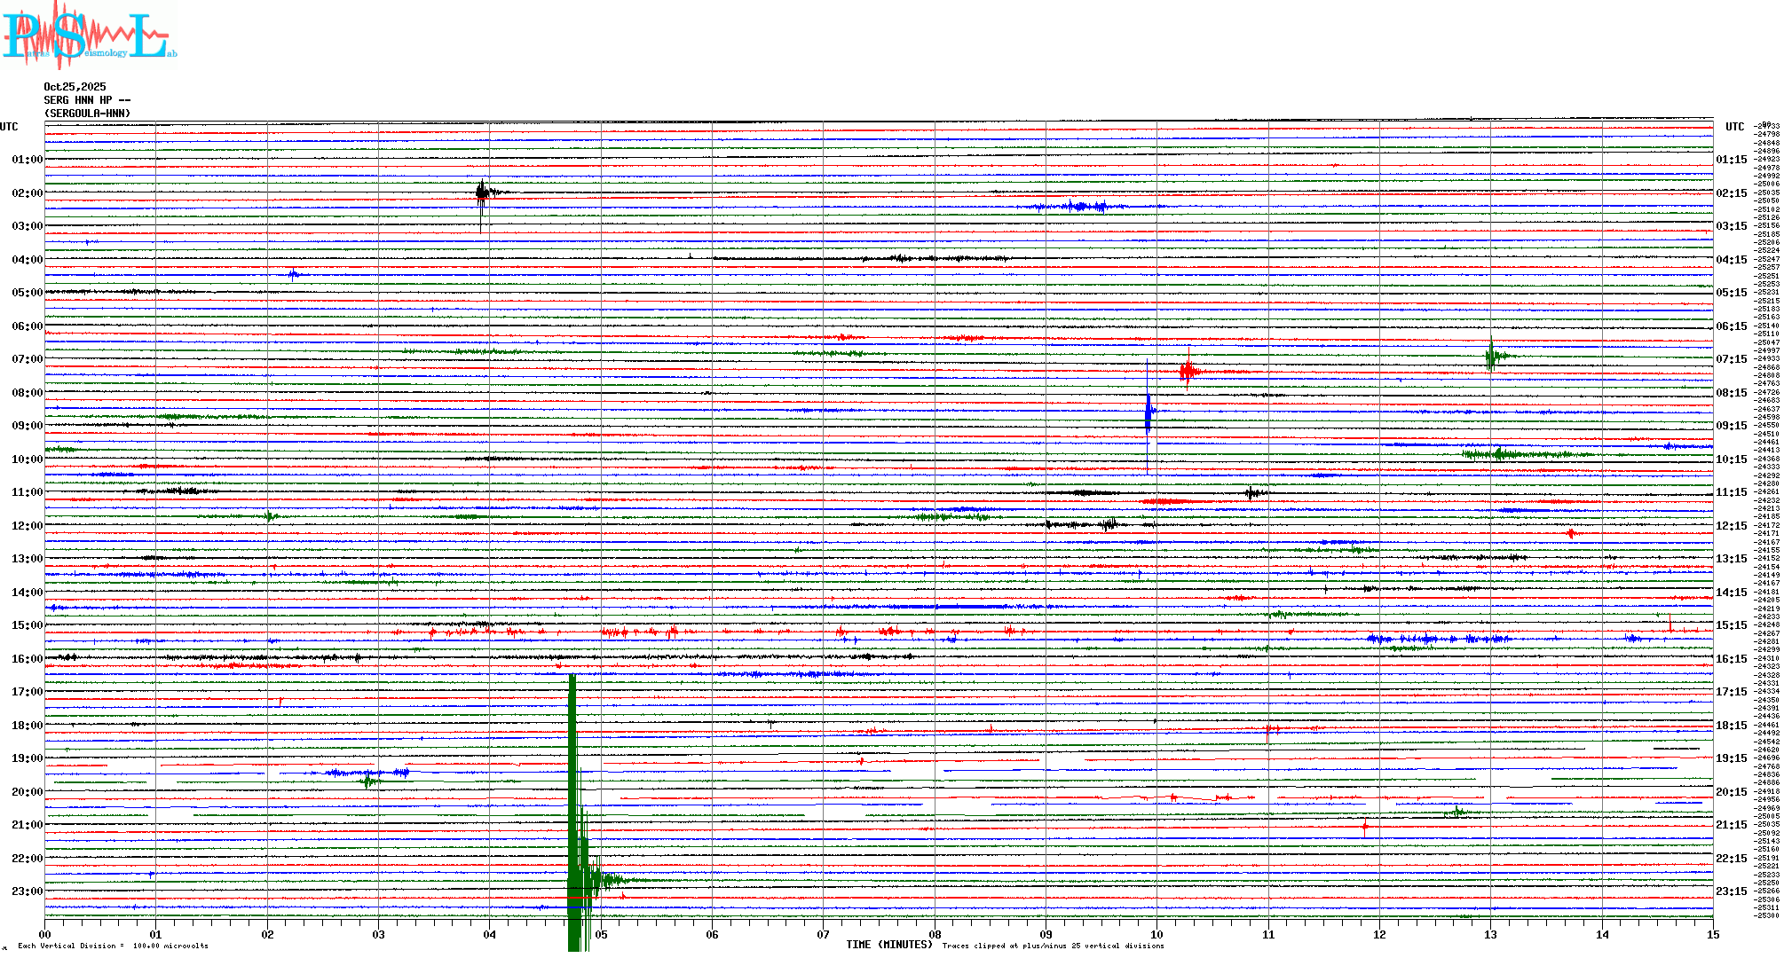Click the vertical division microvolts footnote
Image resolution: width=1784 pixels, height=958 pixels.
(113, 946)
